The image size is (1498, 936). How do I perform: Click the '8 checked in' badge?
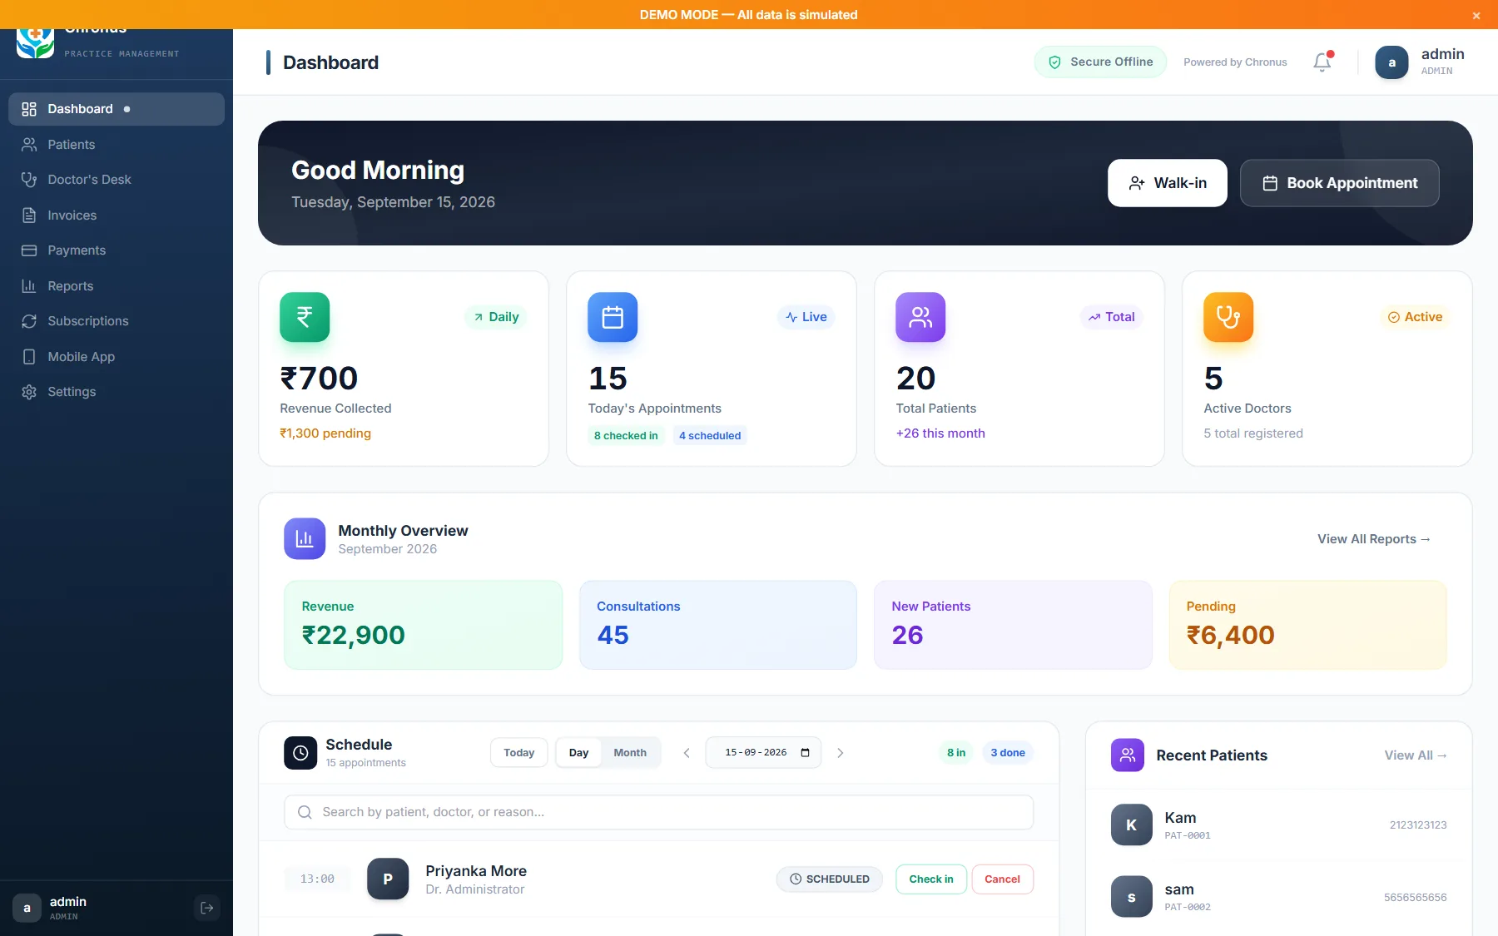click(626, 435)
